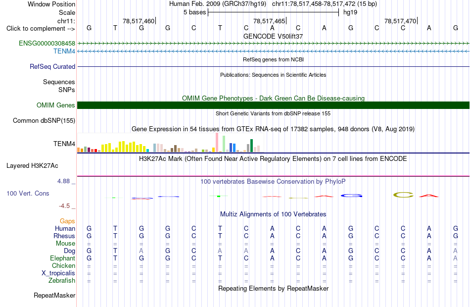Click the GENCODE V50lift37 track title
Screen dimensions: 470x307
pyautogui.click(x=273, y=36)
